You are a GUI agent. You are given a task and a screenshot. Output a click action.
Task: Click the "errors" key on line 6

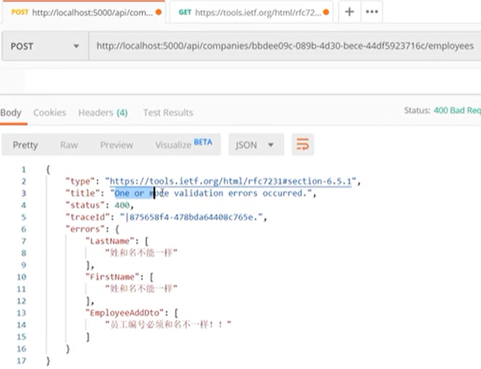click(x=85, y=229)
